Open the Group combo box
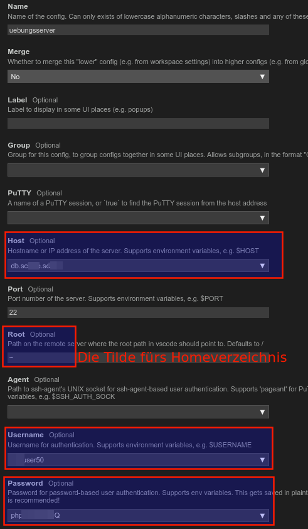This screenshot has height=529, width=308. coord(138,170)
